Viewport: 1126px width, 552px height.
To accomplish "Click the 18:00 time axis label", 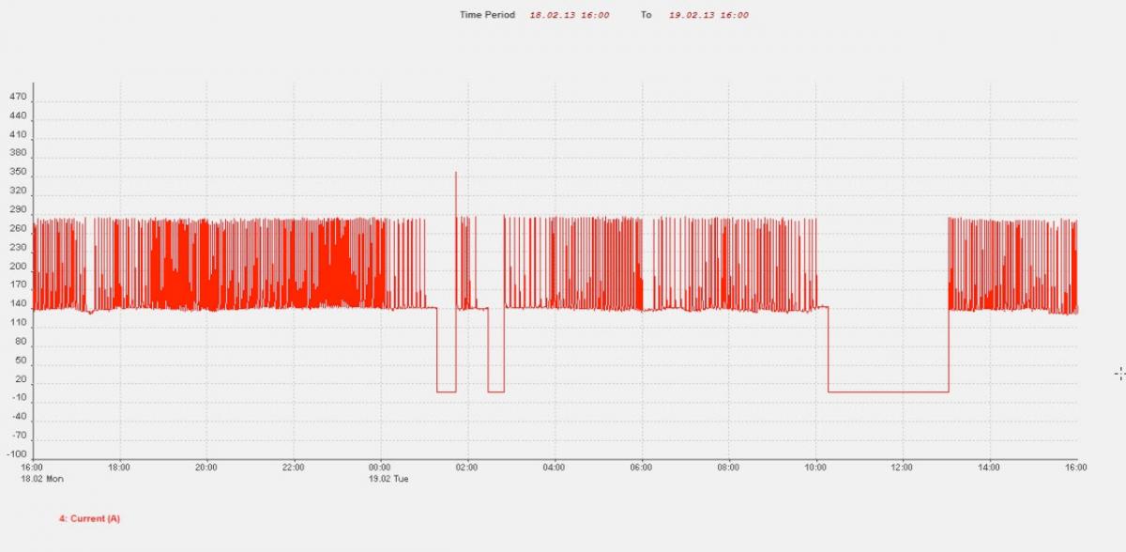I will point(119,467).
